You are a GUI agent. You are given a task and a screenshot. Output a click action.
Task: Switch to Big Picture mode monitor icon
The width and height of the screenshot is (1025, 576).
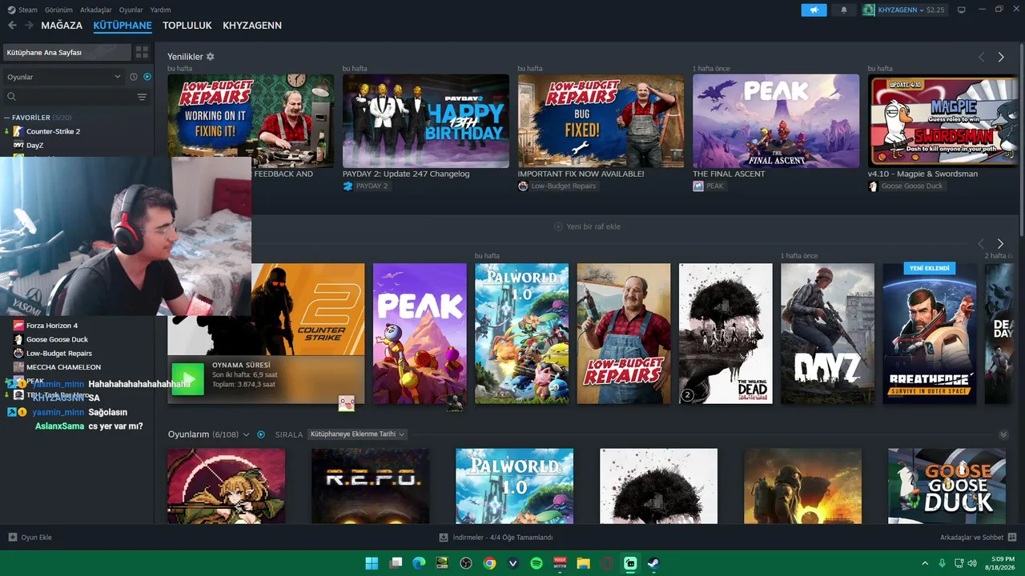coord(961,10)
